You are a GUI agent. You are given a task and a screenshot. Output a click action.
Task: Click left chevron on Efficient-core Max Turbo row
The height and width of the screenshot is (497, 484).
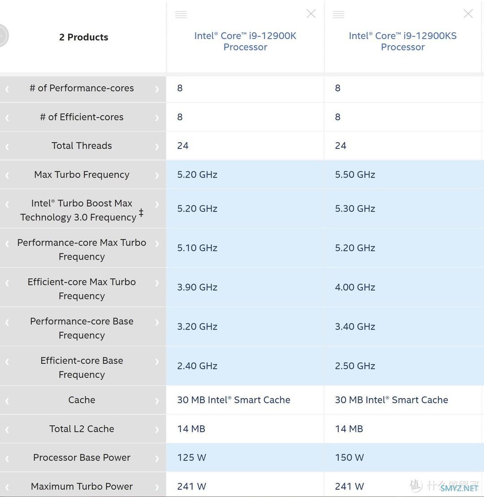click(7, 283)
